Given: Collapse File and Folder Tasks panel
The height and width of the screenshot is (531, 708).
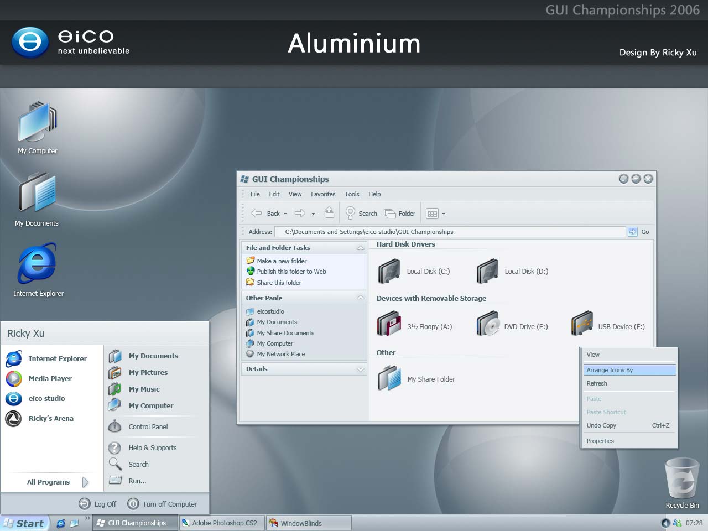Looking at the screenshot, I should coord(361,248).
